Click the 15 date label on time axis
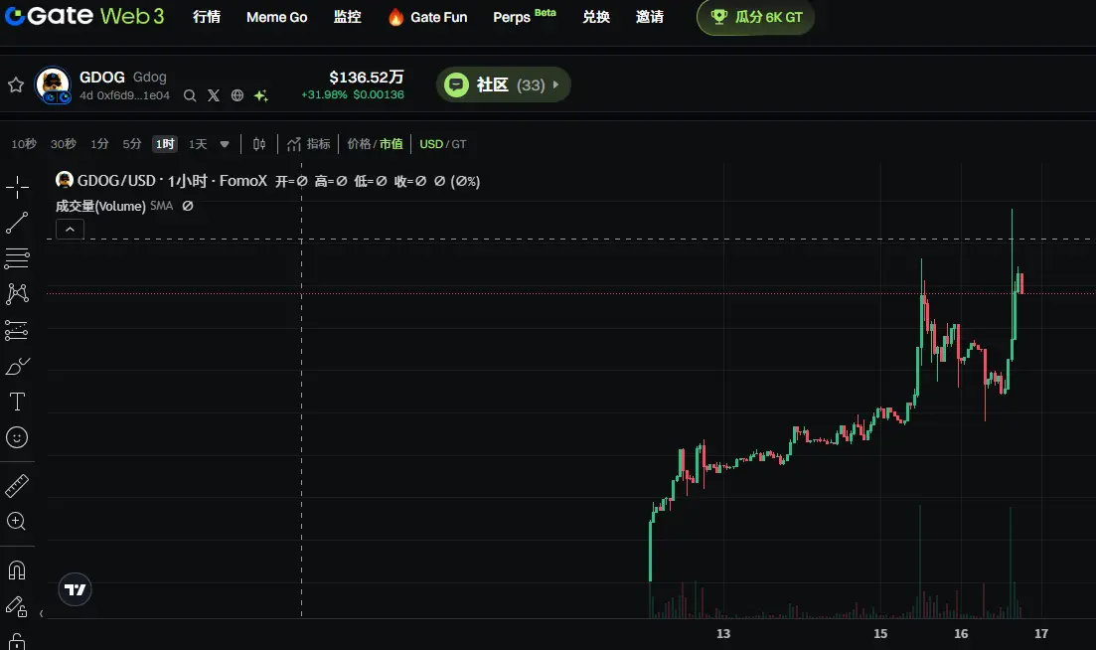 tap(880, 633)
